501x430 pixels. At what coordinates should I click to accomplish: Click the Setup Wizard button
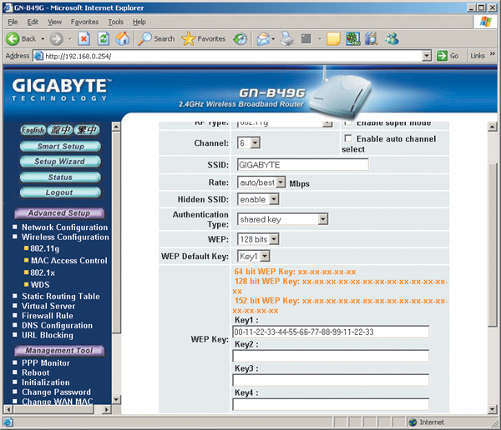point(60,162)
